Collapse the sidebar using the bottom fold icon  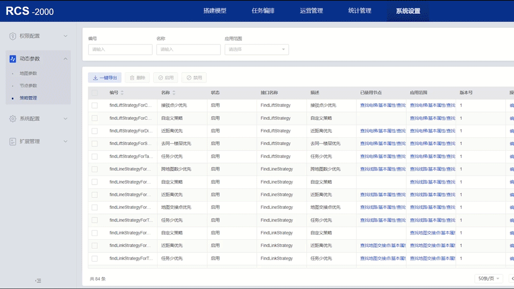(38, 280)
